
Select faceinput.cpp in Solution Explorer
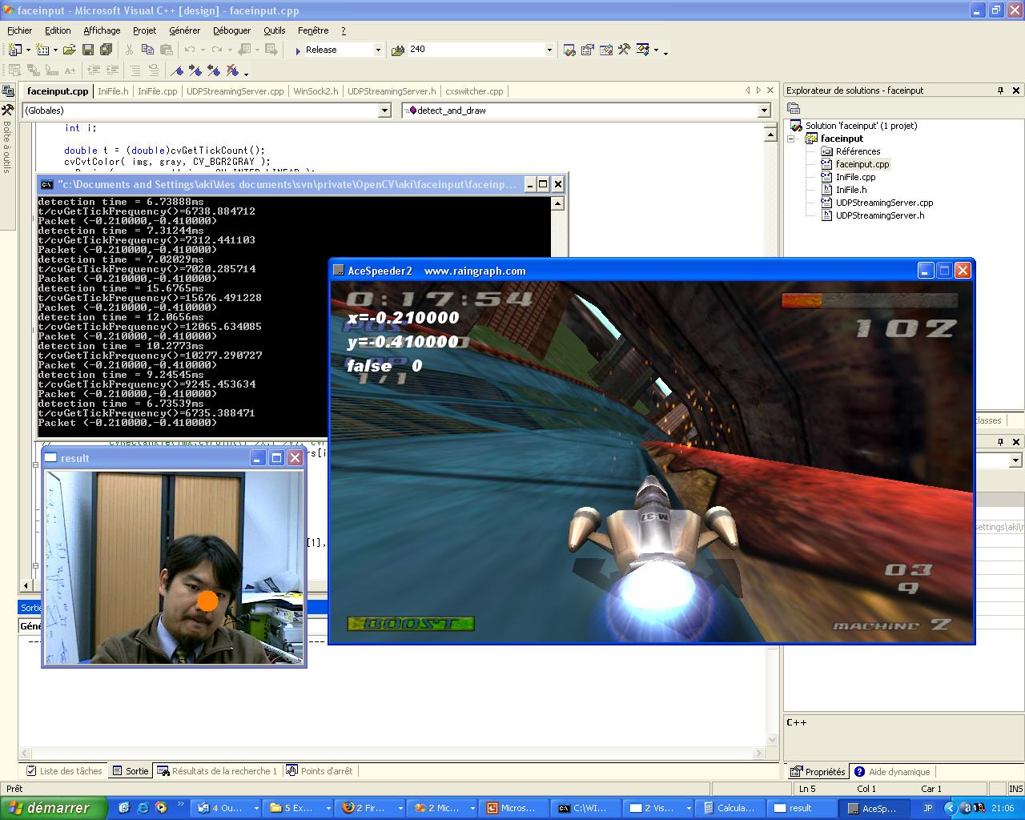pyautogui.click(x=862, y=164)
